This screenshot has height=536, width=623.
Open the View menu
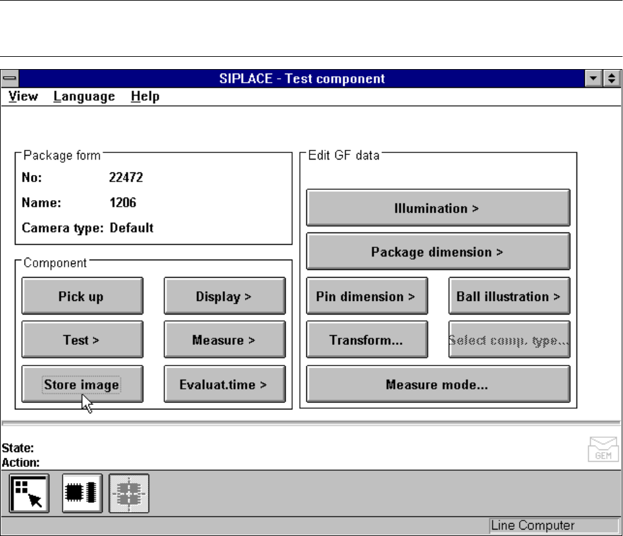[23, 97]
